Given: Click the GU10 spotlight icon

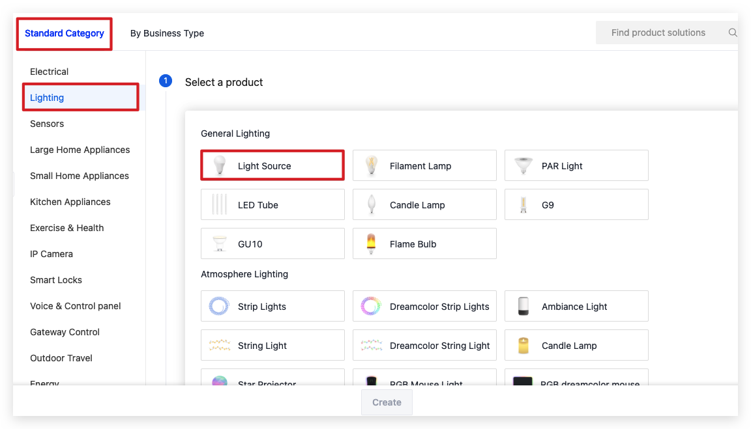Looking at the screenshot, I should tap(219, 243).
